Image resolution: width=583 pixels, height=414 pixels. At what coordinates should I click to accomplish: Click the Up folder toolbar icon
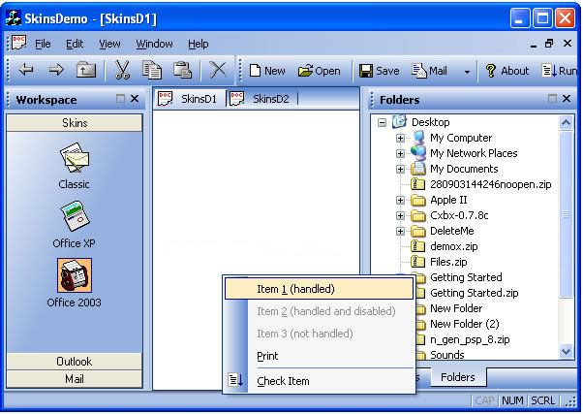(x=86, y=70)
